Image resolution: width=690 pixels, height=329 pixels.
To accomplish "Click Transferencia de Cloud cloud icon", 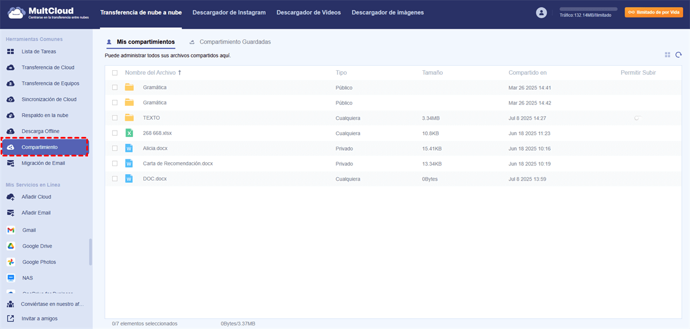I will point(10,67).
